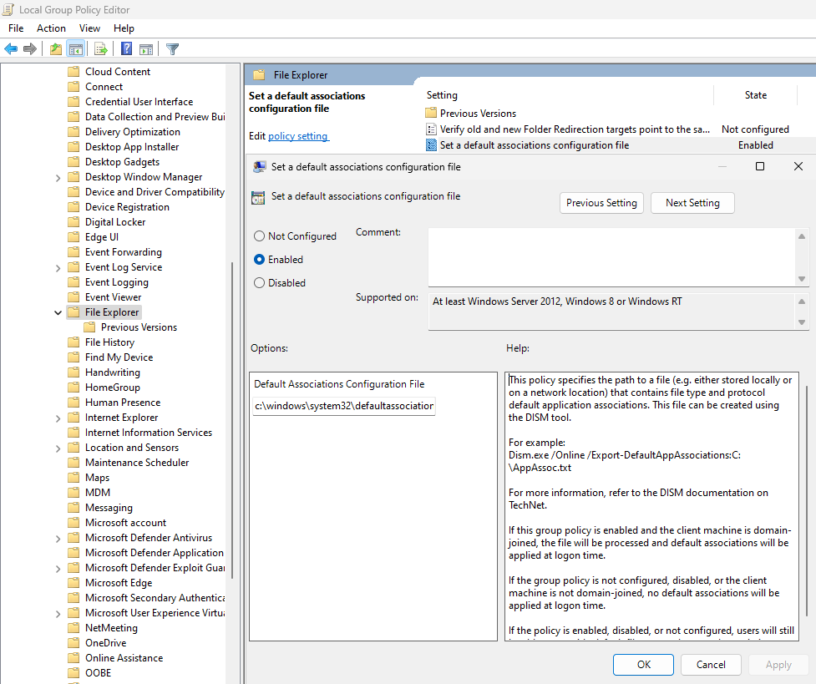Select the Digital Locker tree item

tap(115, 222)
